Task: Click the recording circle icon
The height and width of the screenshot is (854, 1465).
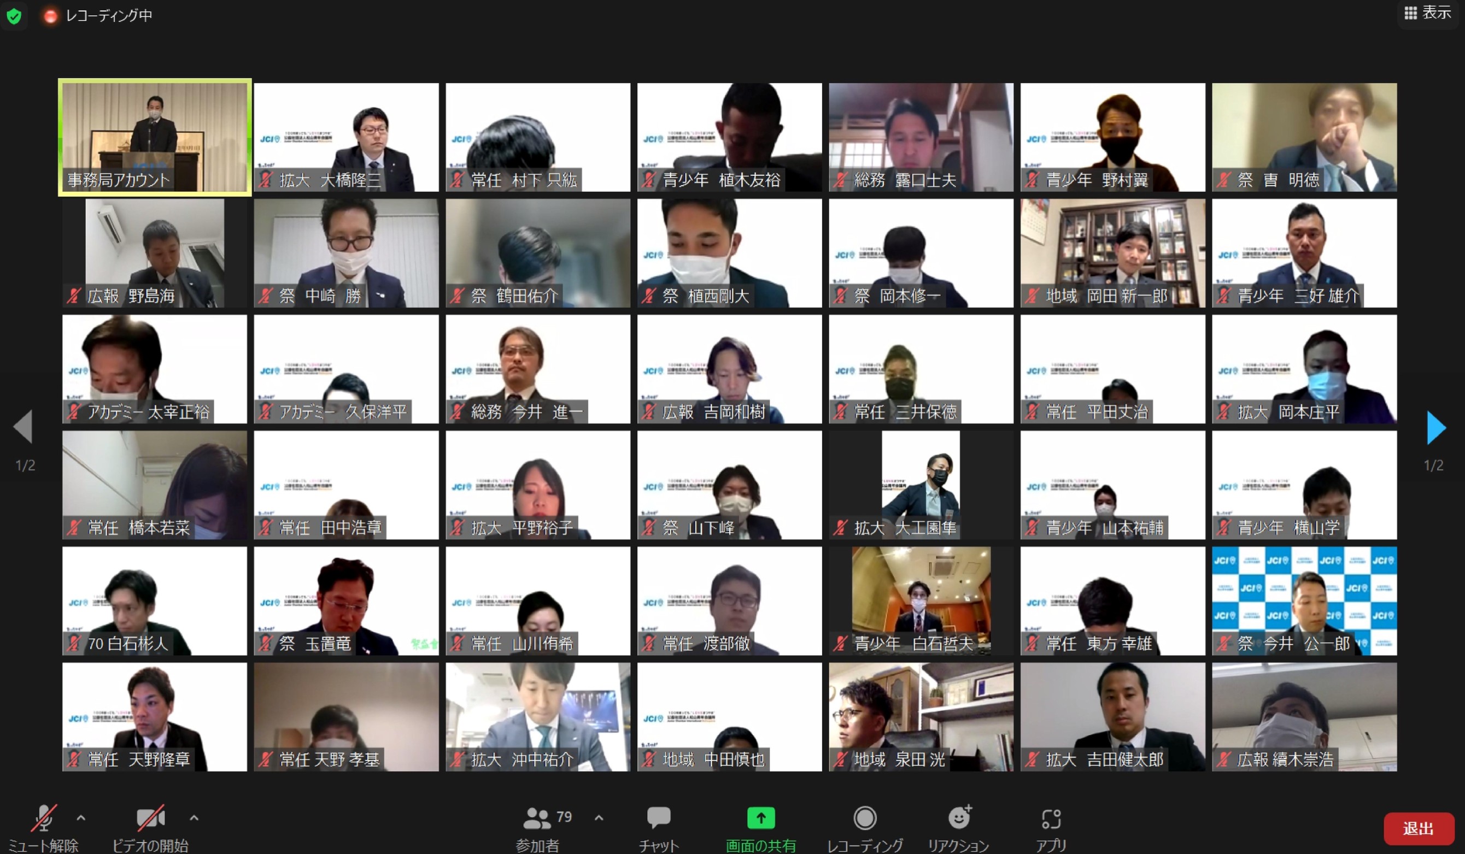Action: point(864,818)
